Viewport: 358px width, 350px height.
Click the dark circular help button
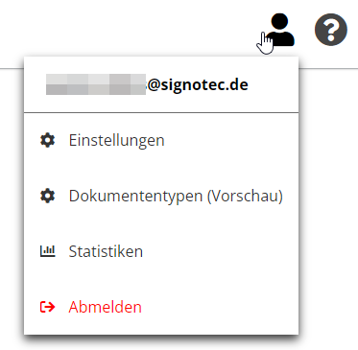point(331,30)
